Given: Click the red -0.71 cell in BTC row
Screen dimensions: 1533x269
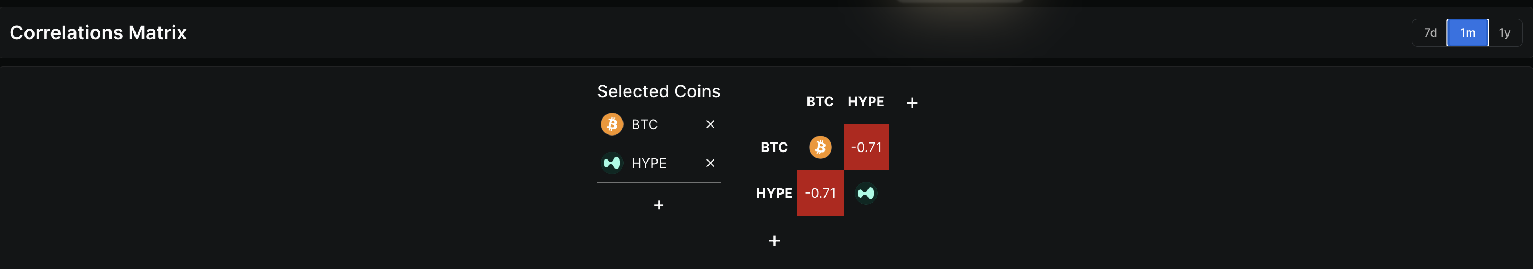Looking at the screenshot, I should [x=866, y=148].
